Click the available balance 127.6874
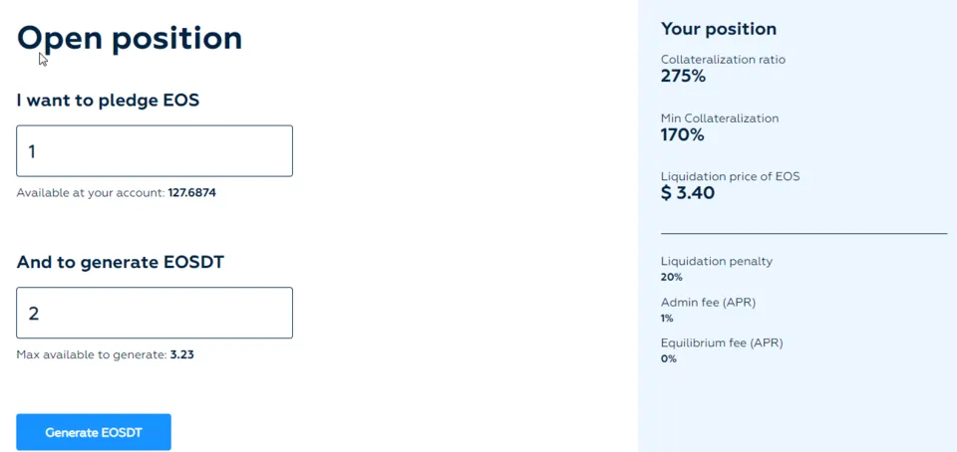Image resolution: width=957 pixels, height=452 pixels. point(191,193)
